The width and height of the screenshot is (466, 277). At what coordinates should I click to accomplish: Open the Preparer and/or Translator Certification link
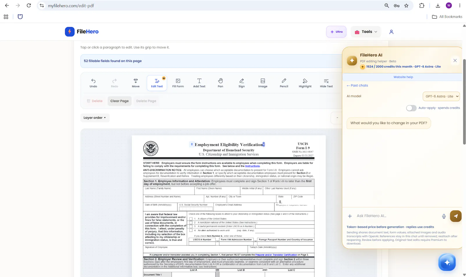point(276,255)
